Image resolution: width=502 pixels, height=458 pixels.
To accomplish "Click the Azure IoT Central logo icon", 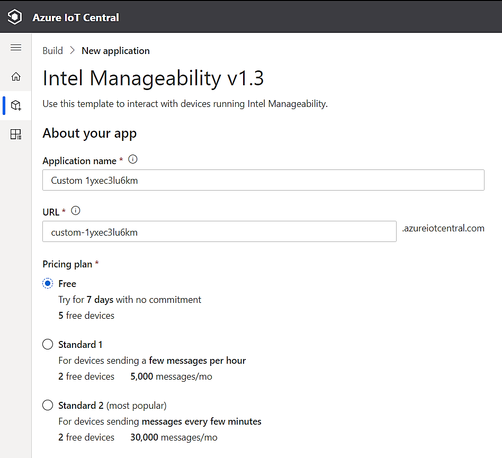I will coord(15,17).
